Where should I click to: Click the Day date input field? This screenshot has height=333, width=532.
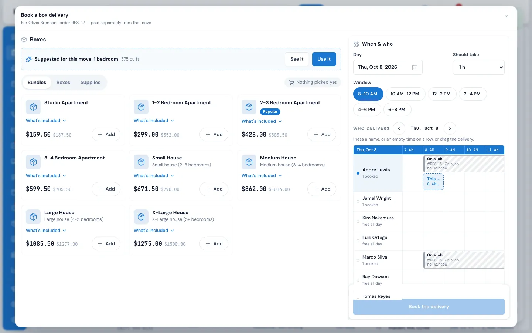(388, 67)
